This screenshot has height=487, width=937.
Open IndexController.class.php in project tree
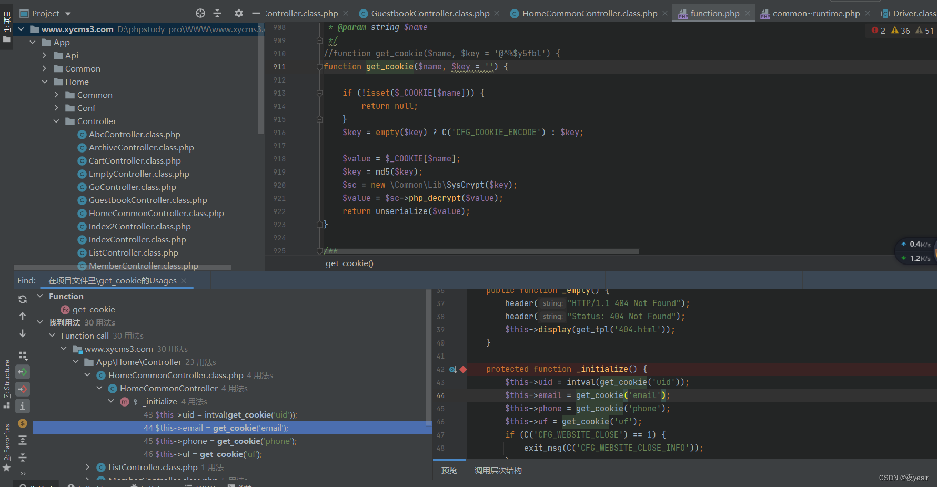[x=137, y=239]
